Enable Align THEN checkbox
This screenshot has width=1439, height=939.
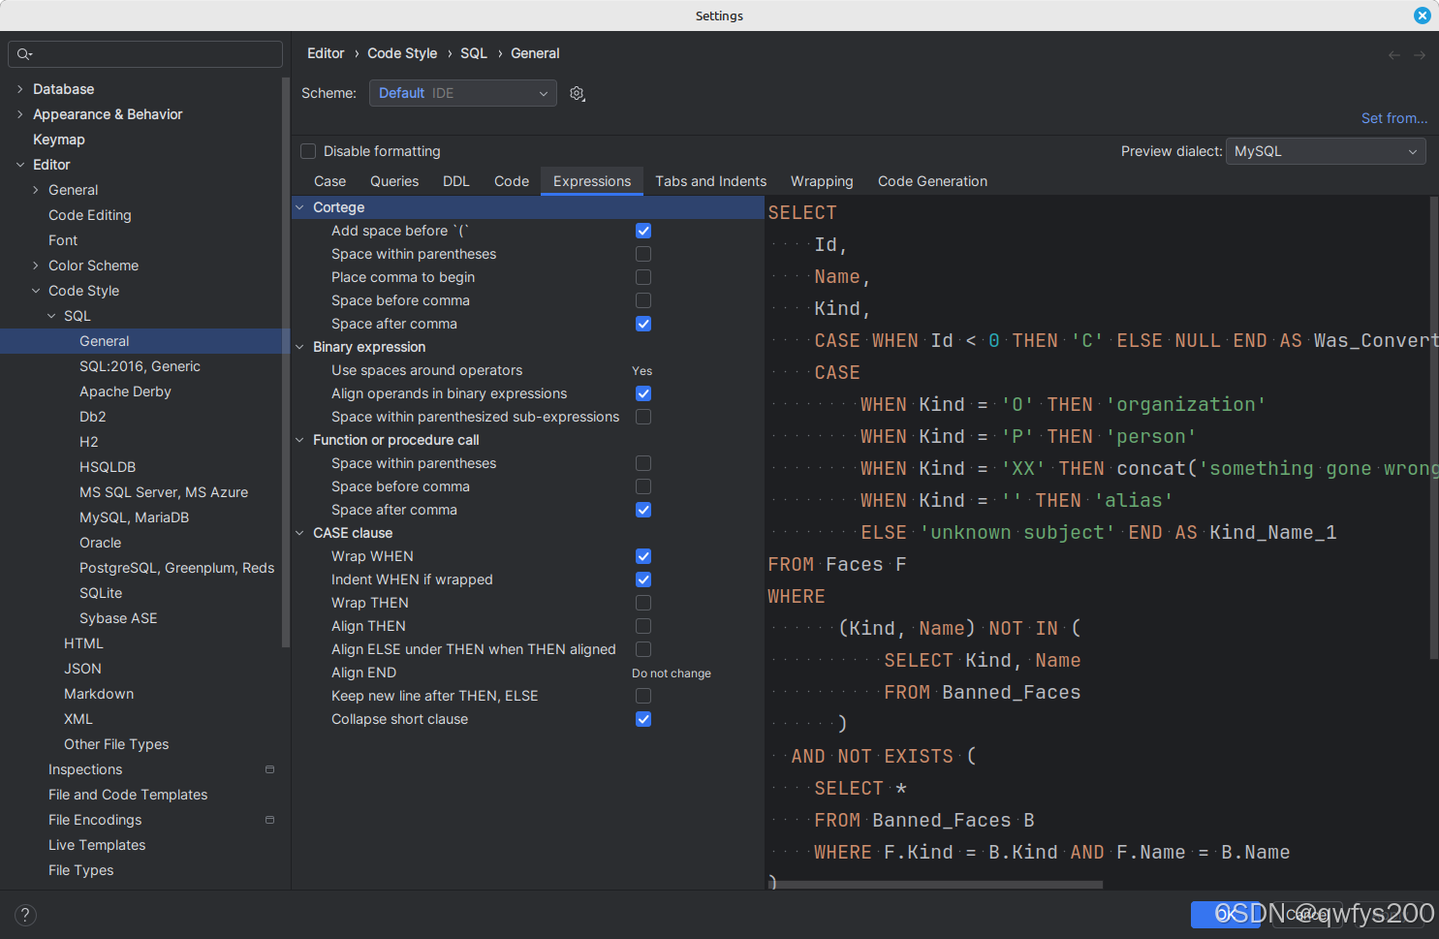point(643,626)
